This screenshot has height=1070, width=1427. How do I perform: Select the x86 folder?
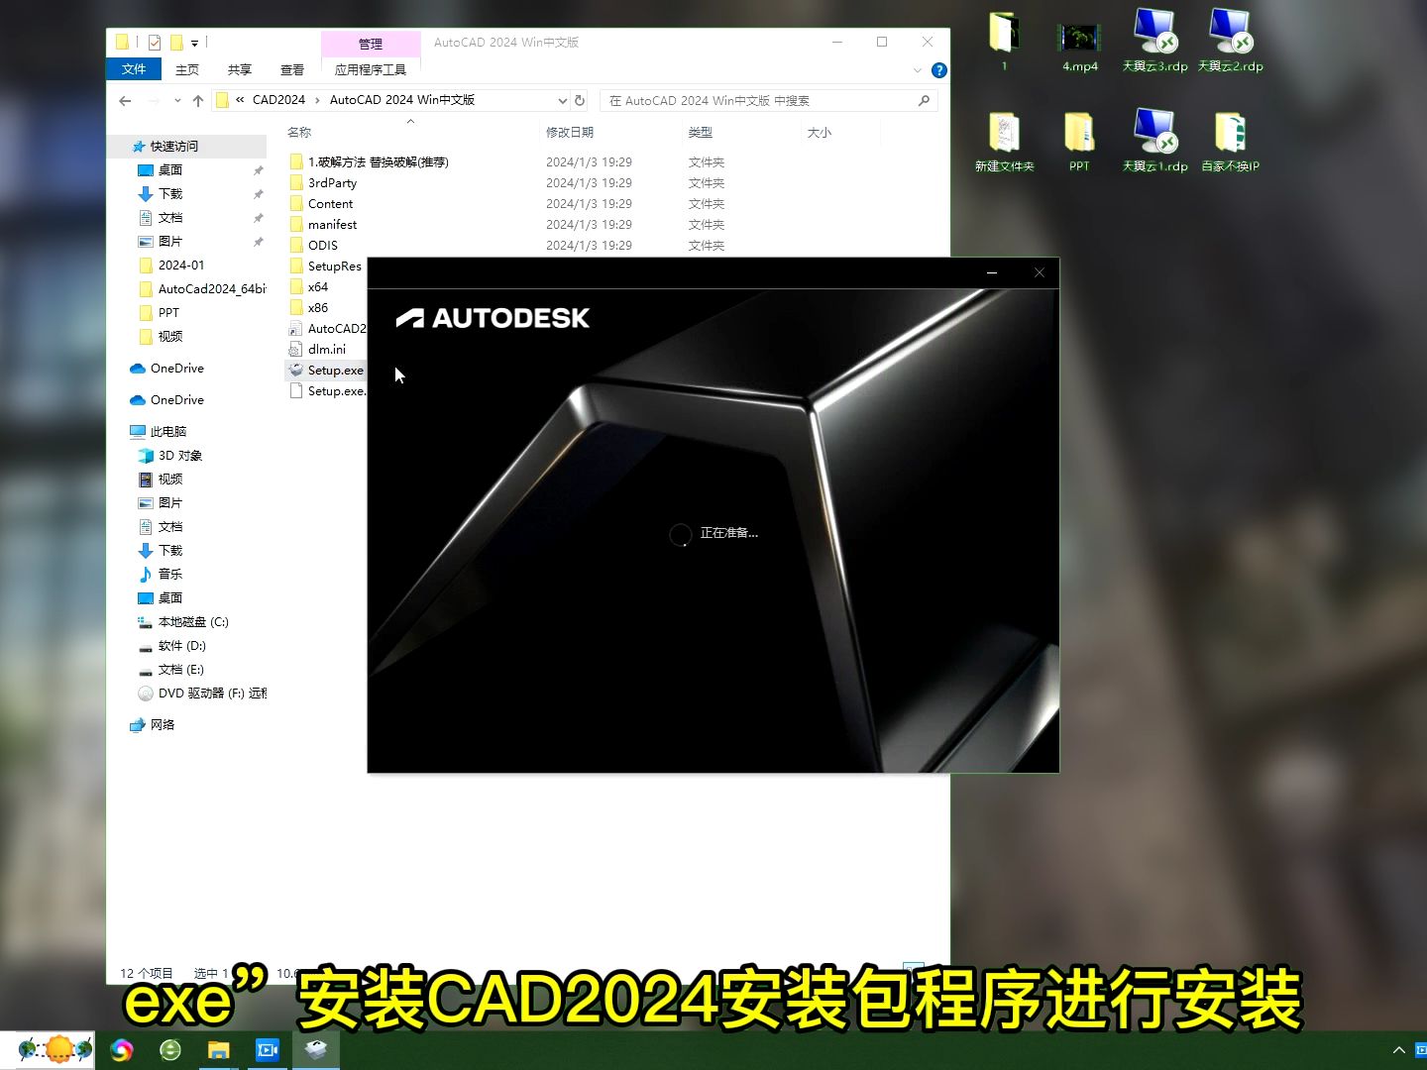pyautogui.click(x=317, y=307)
